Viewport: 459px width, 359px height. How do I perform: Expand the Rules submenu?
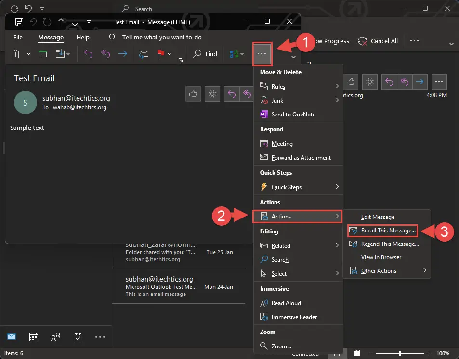(x=298, y=87)
